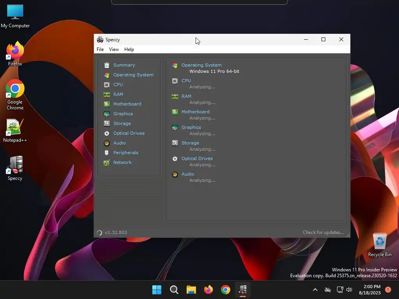Image resolution: width=399 pixels, height=299 pixels.
Task: Click the Windows 11 Pro 64-bit text
Action: (x=214, y=72)
